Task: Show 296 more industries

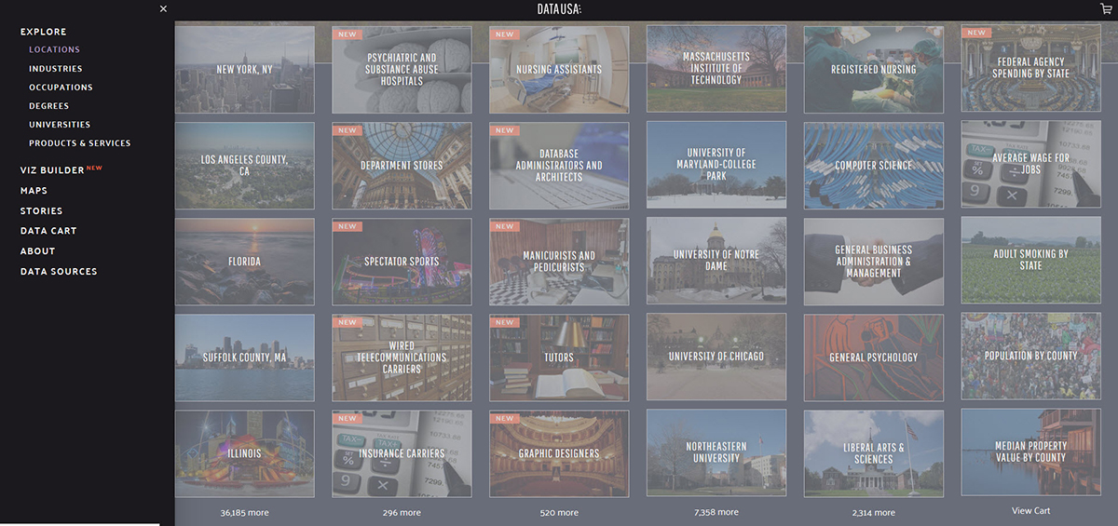Action: (402, 513)
